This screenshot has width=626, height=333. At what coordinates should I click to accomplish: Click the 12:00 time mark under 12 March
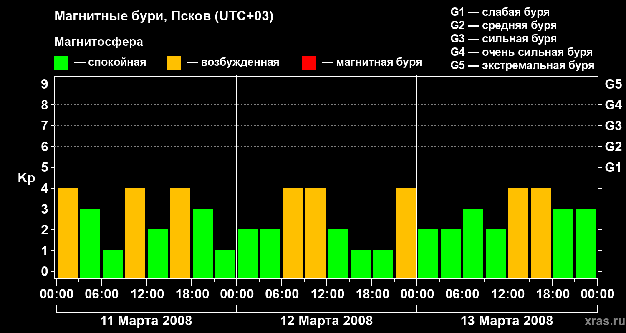pos(327,294)
